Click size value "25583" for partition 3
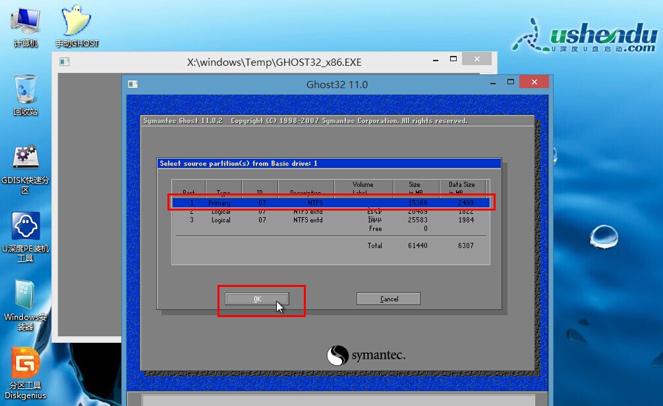The height and width of the screenshot is (406, 663). 418,220
